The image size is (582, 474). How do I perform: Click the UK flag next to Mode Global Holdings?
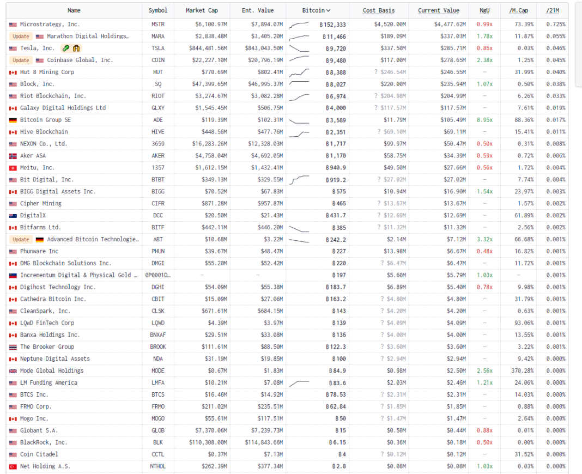[13, 371]
